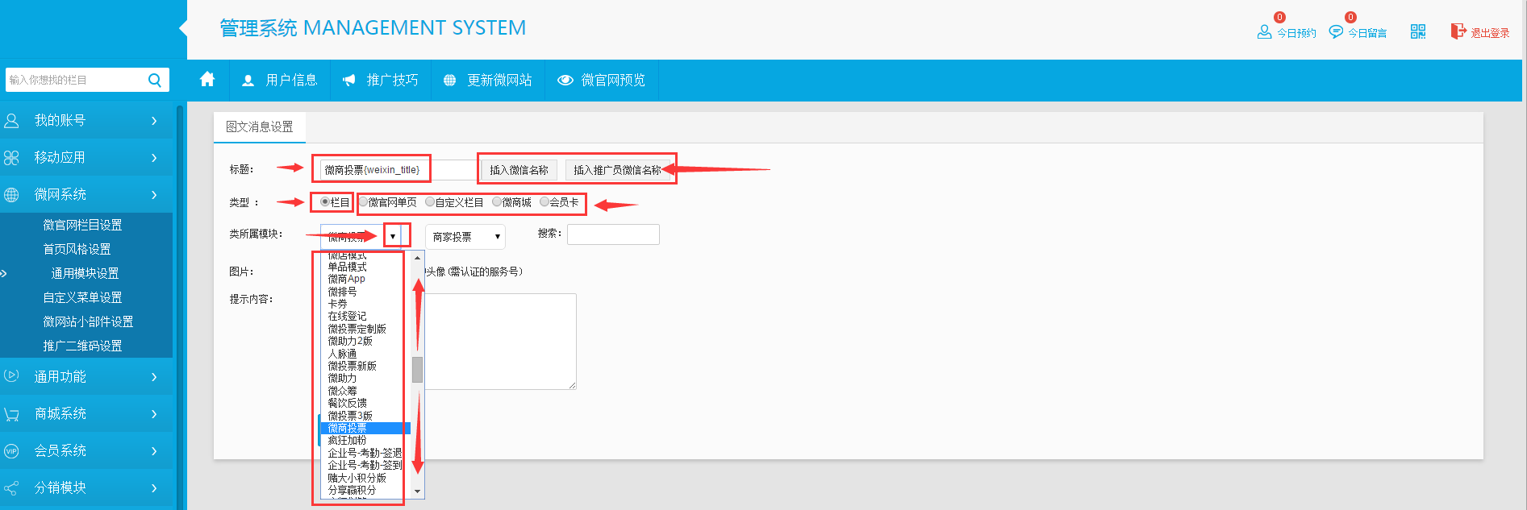
Task: Select the 微商城 type radio button
Action: 497,201
